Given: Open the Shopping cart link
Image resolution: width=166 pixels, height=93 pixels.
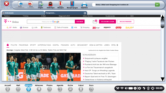Looking at the screenshot, I should click(85, 28).
